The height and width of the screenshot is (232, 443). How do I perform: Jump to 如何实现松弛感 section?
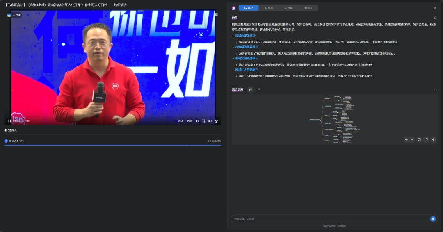(x=247, y=59)
